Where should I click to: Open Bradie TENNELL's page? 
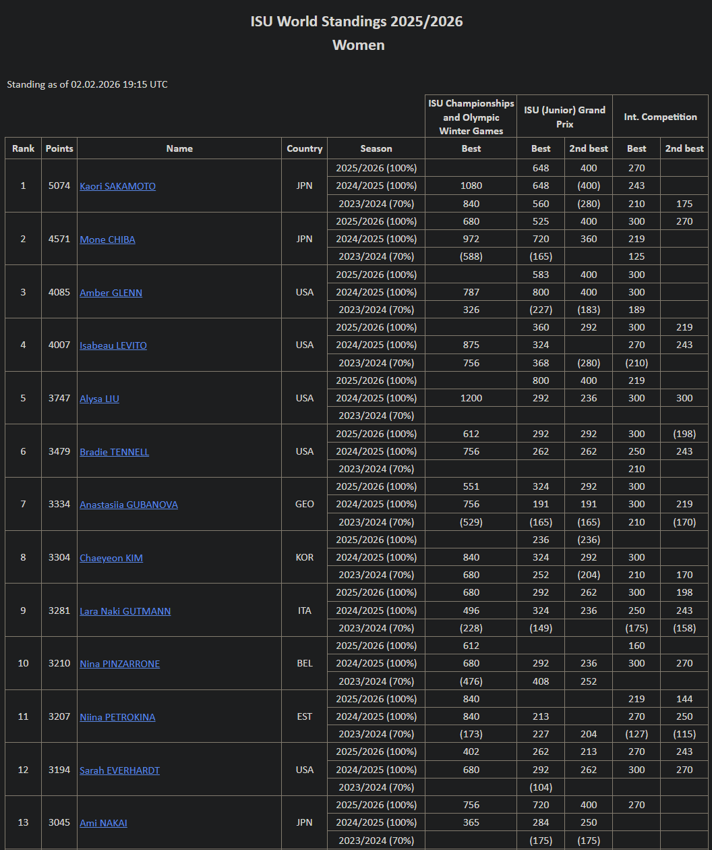(x=115, y=452)
